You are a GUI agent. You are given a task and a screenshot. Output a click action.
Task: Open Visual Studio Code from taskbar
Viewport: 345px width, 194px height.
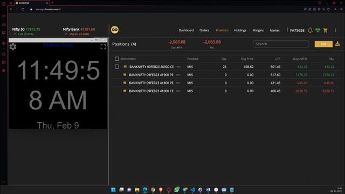point(192,190)
